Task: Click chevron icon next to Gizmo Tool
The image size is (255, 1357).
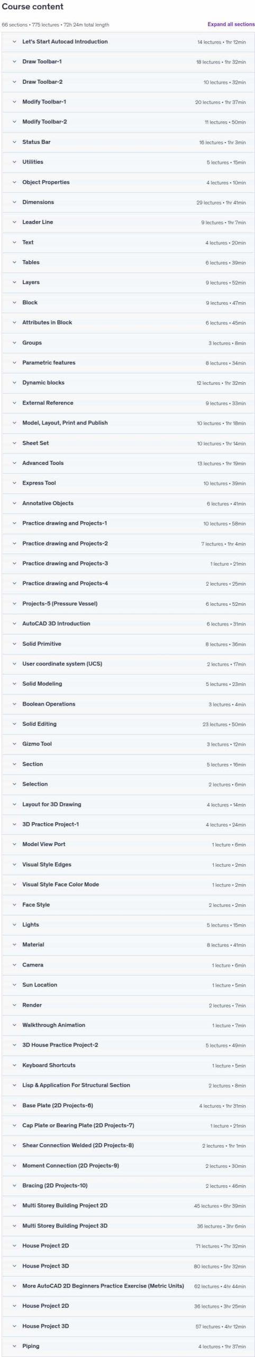Action: click(14, 744)
